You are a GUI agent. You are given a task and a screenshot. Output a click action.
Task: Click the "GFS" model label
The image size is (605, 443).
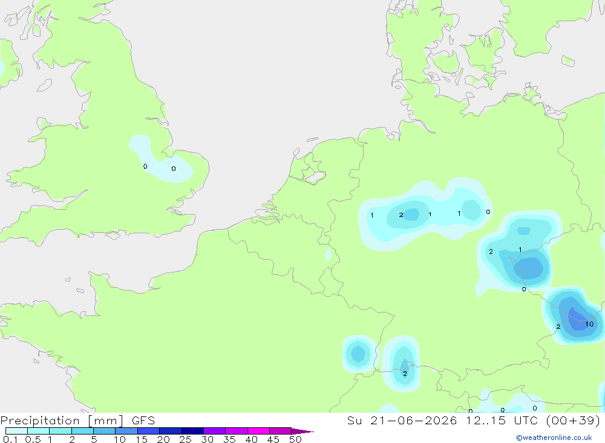[143, 421]
